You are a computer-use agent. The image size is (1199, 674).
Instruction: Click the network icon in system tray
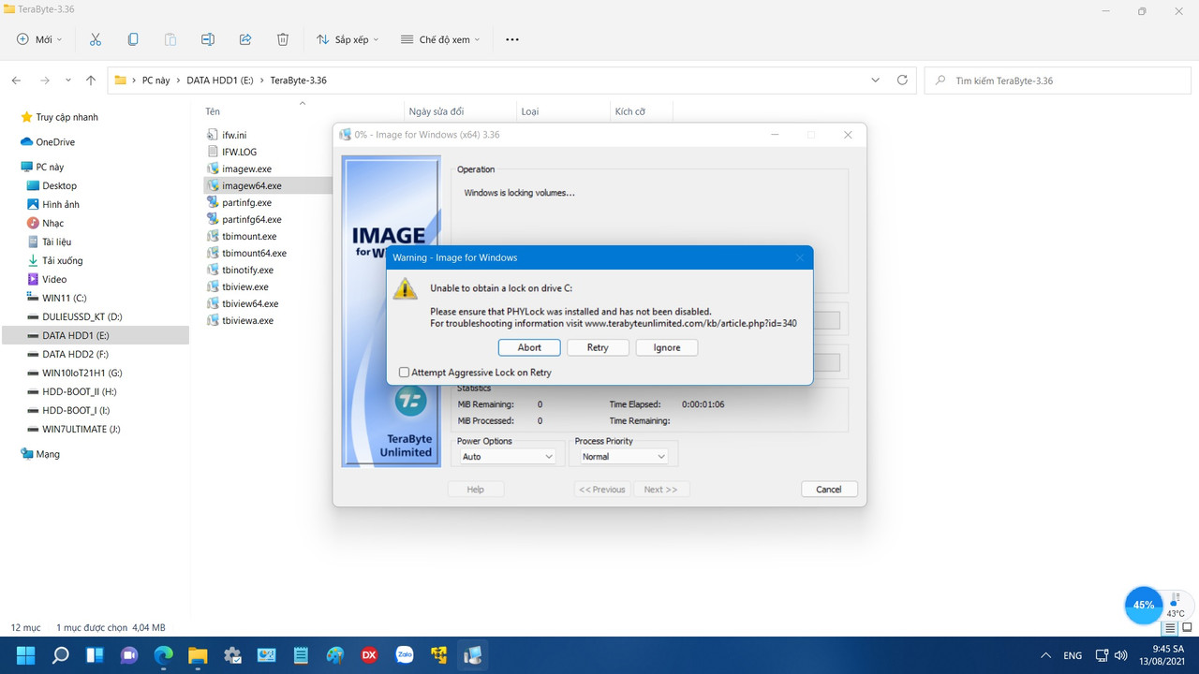coord(1102,655)
